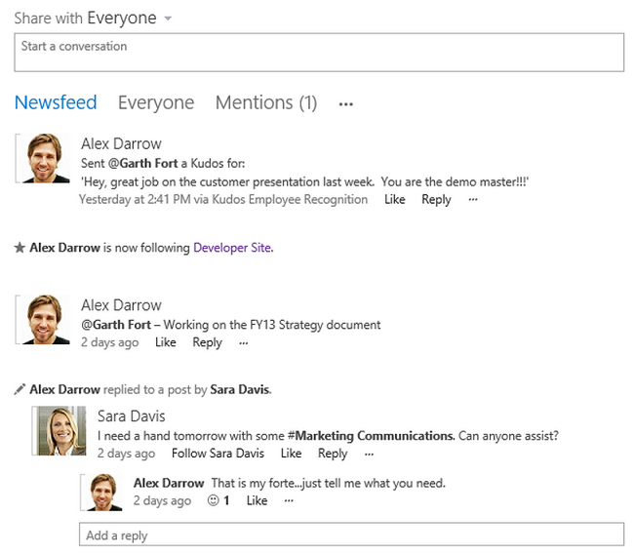Switch to the Everyone tab
Viewport: 635px width, 555px height.
[156, 102]
